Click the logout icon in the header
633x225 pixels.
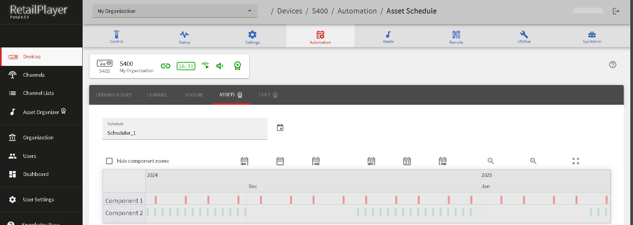(616, 11)
